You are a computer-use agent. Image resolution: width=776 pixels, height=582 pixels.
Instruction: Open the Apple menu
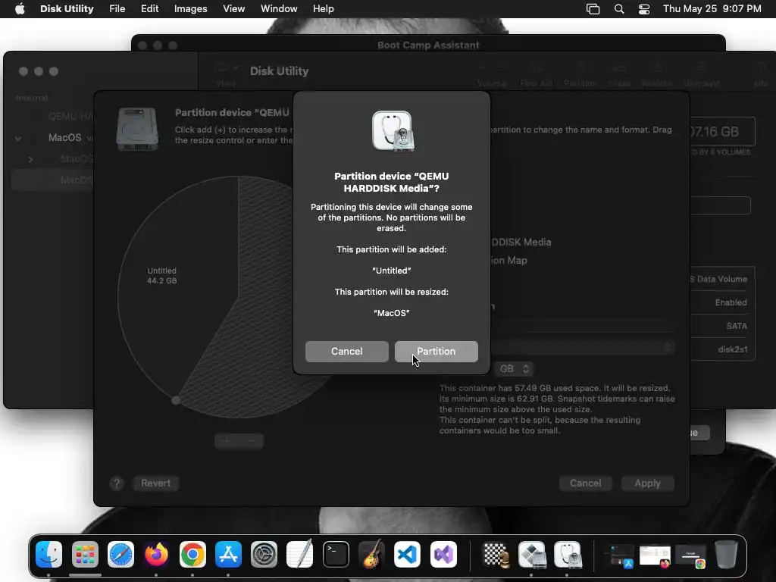pyautogui.click(x=20, y=9)
